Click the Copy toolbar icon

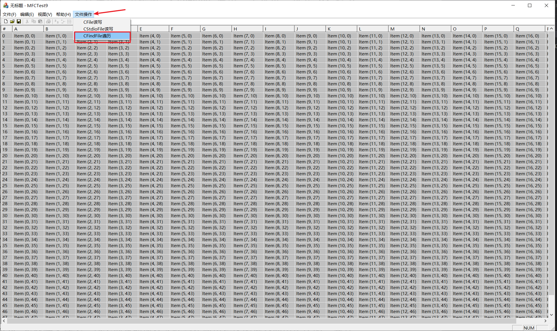(x=34, y=21)
